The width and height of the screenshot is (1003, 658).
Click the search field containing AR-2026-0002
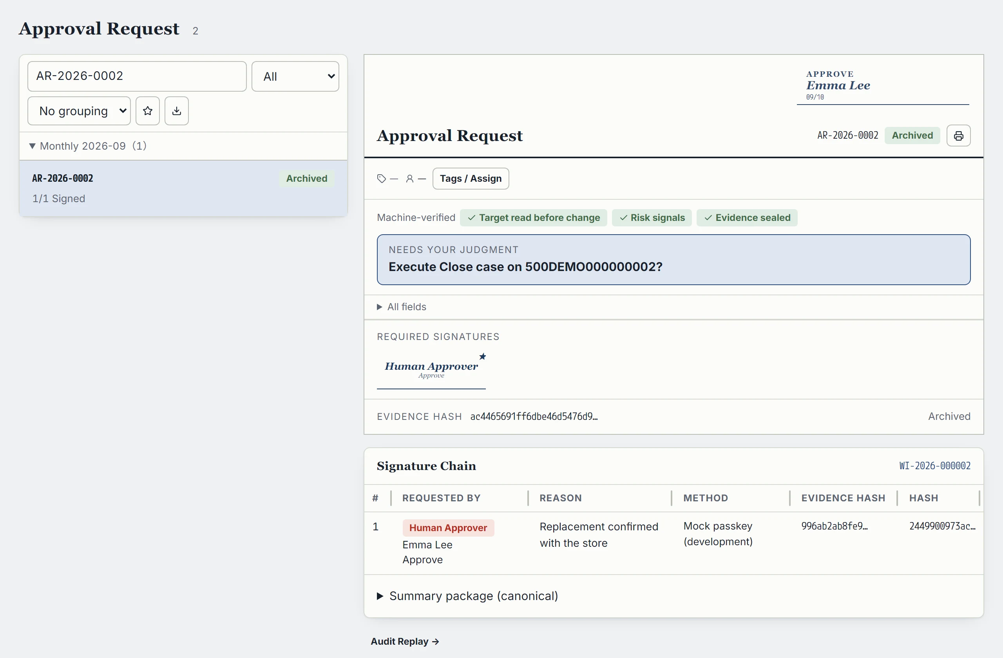pyautogui.click(x=137, y=76)
